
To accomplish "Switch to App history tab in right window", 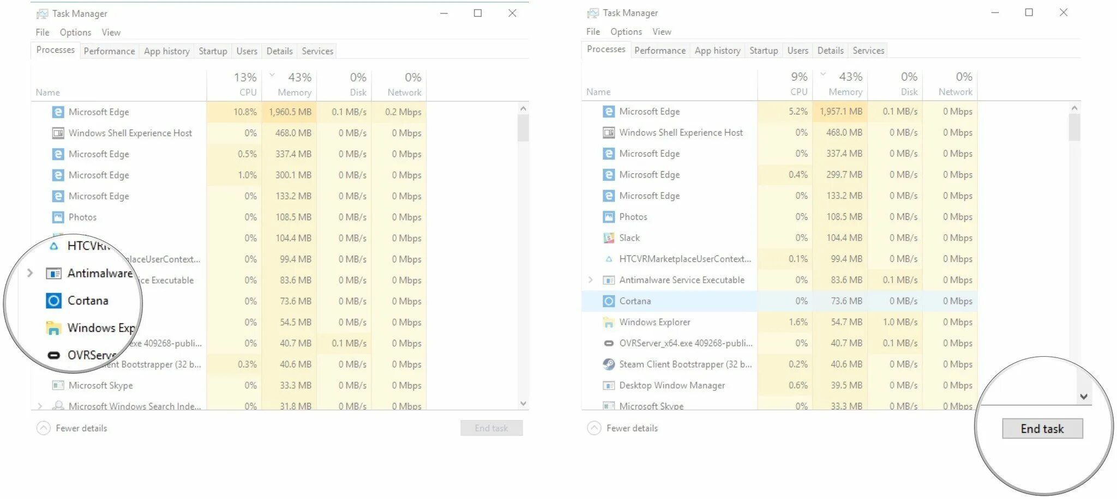I will [x=717, y=51].
